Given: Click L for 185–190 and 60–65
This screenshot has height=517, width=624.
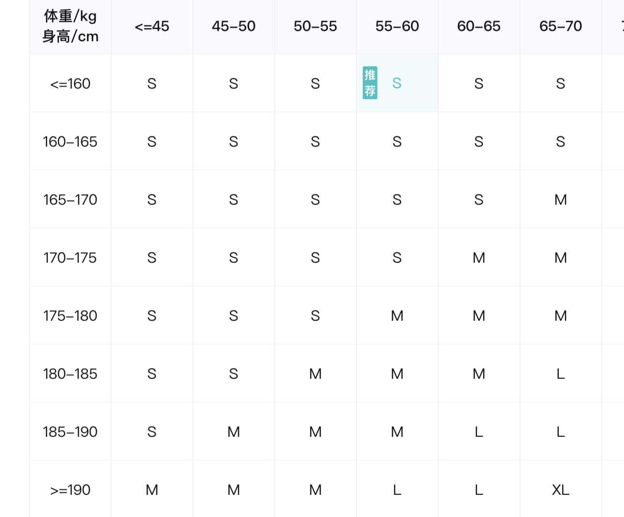Looking at the screenshot, I should (479, 431).
